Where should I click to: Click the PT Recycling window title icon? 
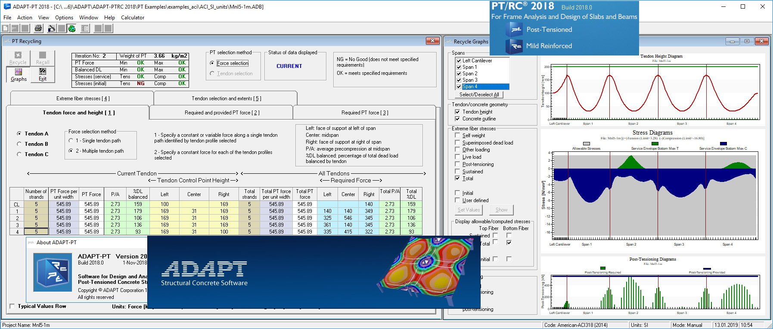[7, 41]
